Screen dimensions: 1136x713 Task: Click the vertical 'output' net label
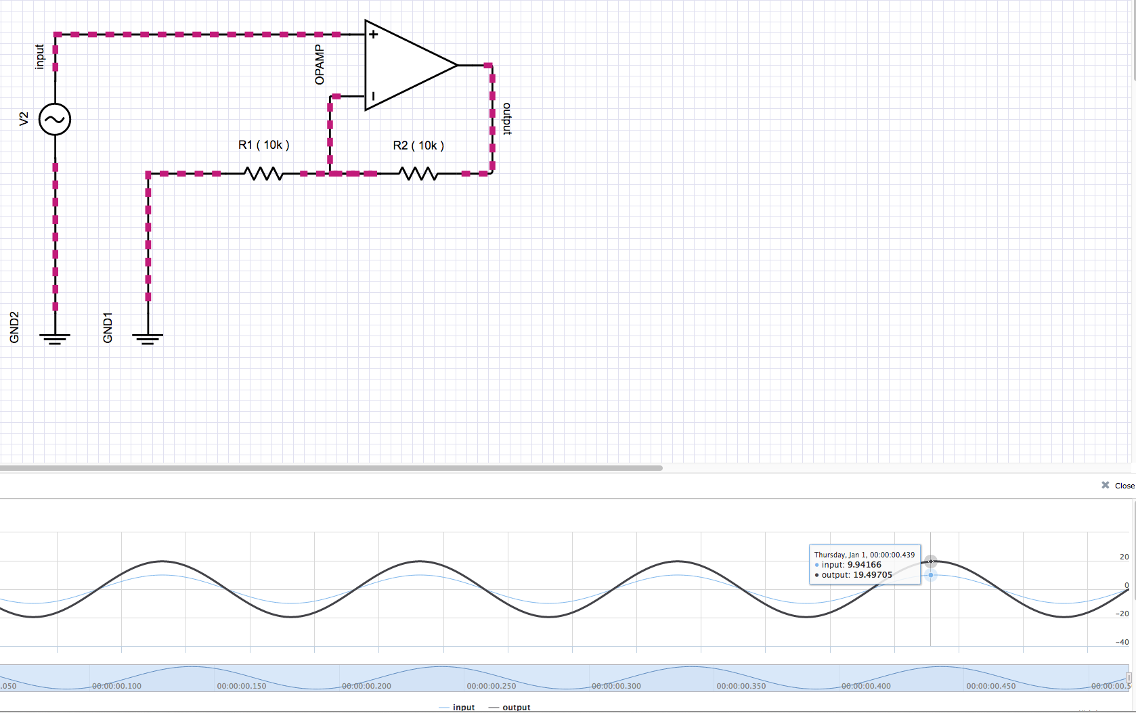click(x=507, y=119)
